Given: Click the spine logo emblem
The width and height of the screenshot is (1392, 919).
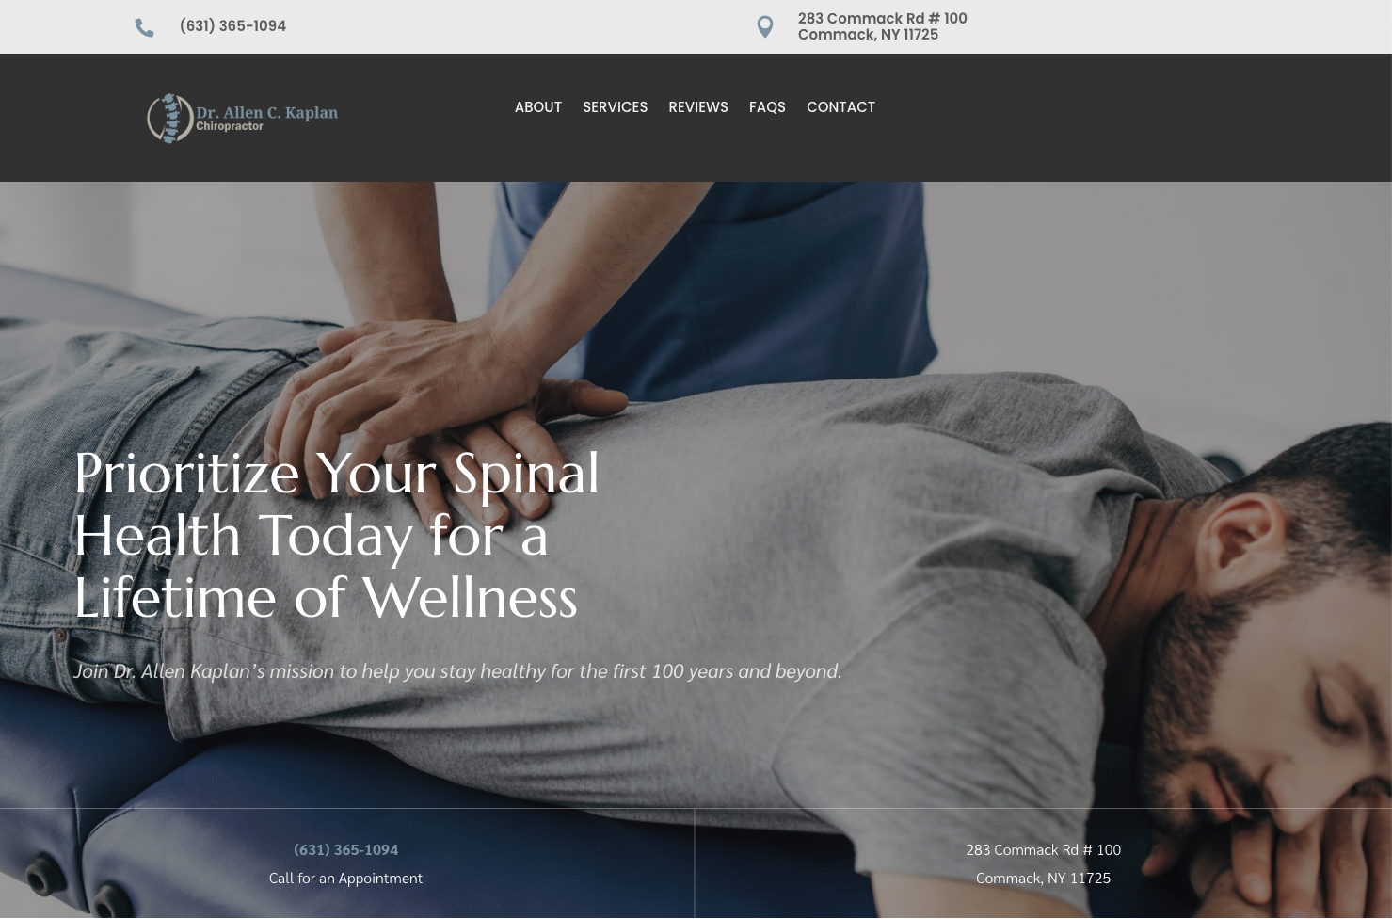Looking at the screenshot, I should pyautogui.click(x=170, y=119).
